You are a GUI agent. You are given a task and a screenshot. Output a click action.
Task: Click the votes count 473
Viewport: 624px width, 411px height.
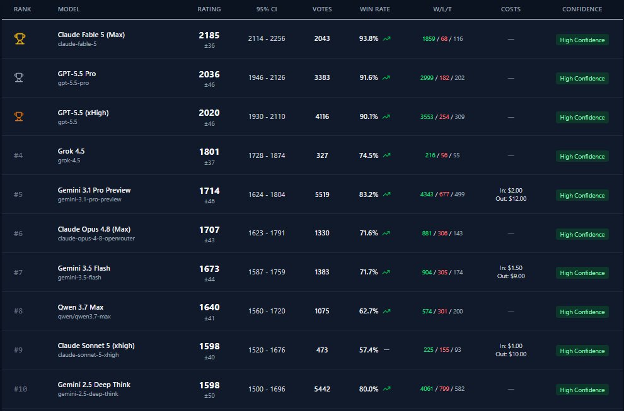322,350
